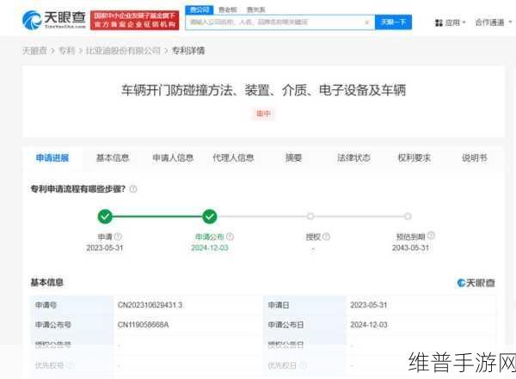Switch to the 摘要 tab
516x379 pixels.
[x=293, y=158]
